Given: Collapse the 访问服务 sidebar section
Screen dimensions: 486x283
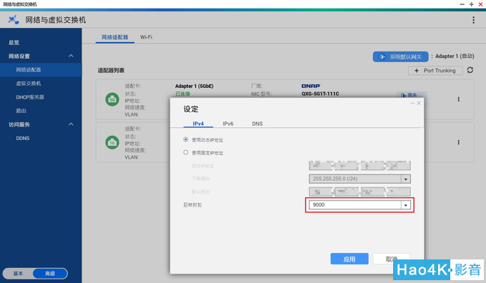Looking at the screenshot, I should tap(71, 124).
